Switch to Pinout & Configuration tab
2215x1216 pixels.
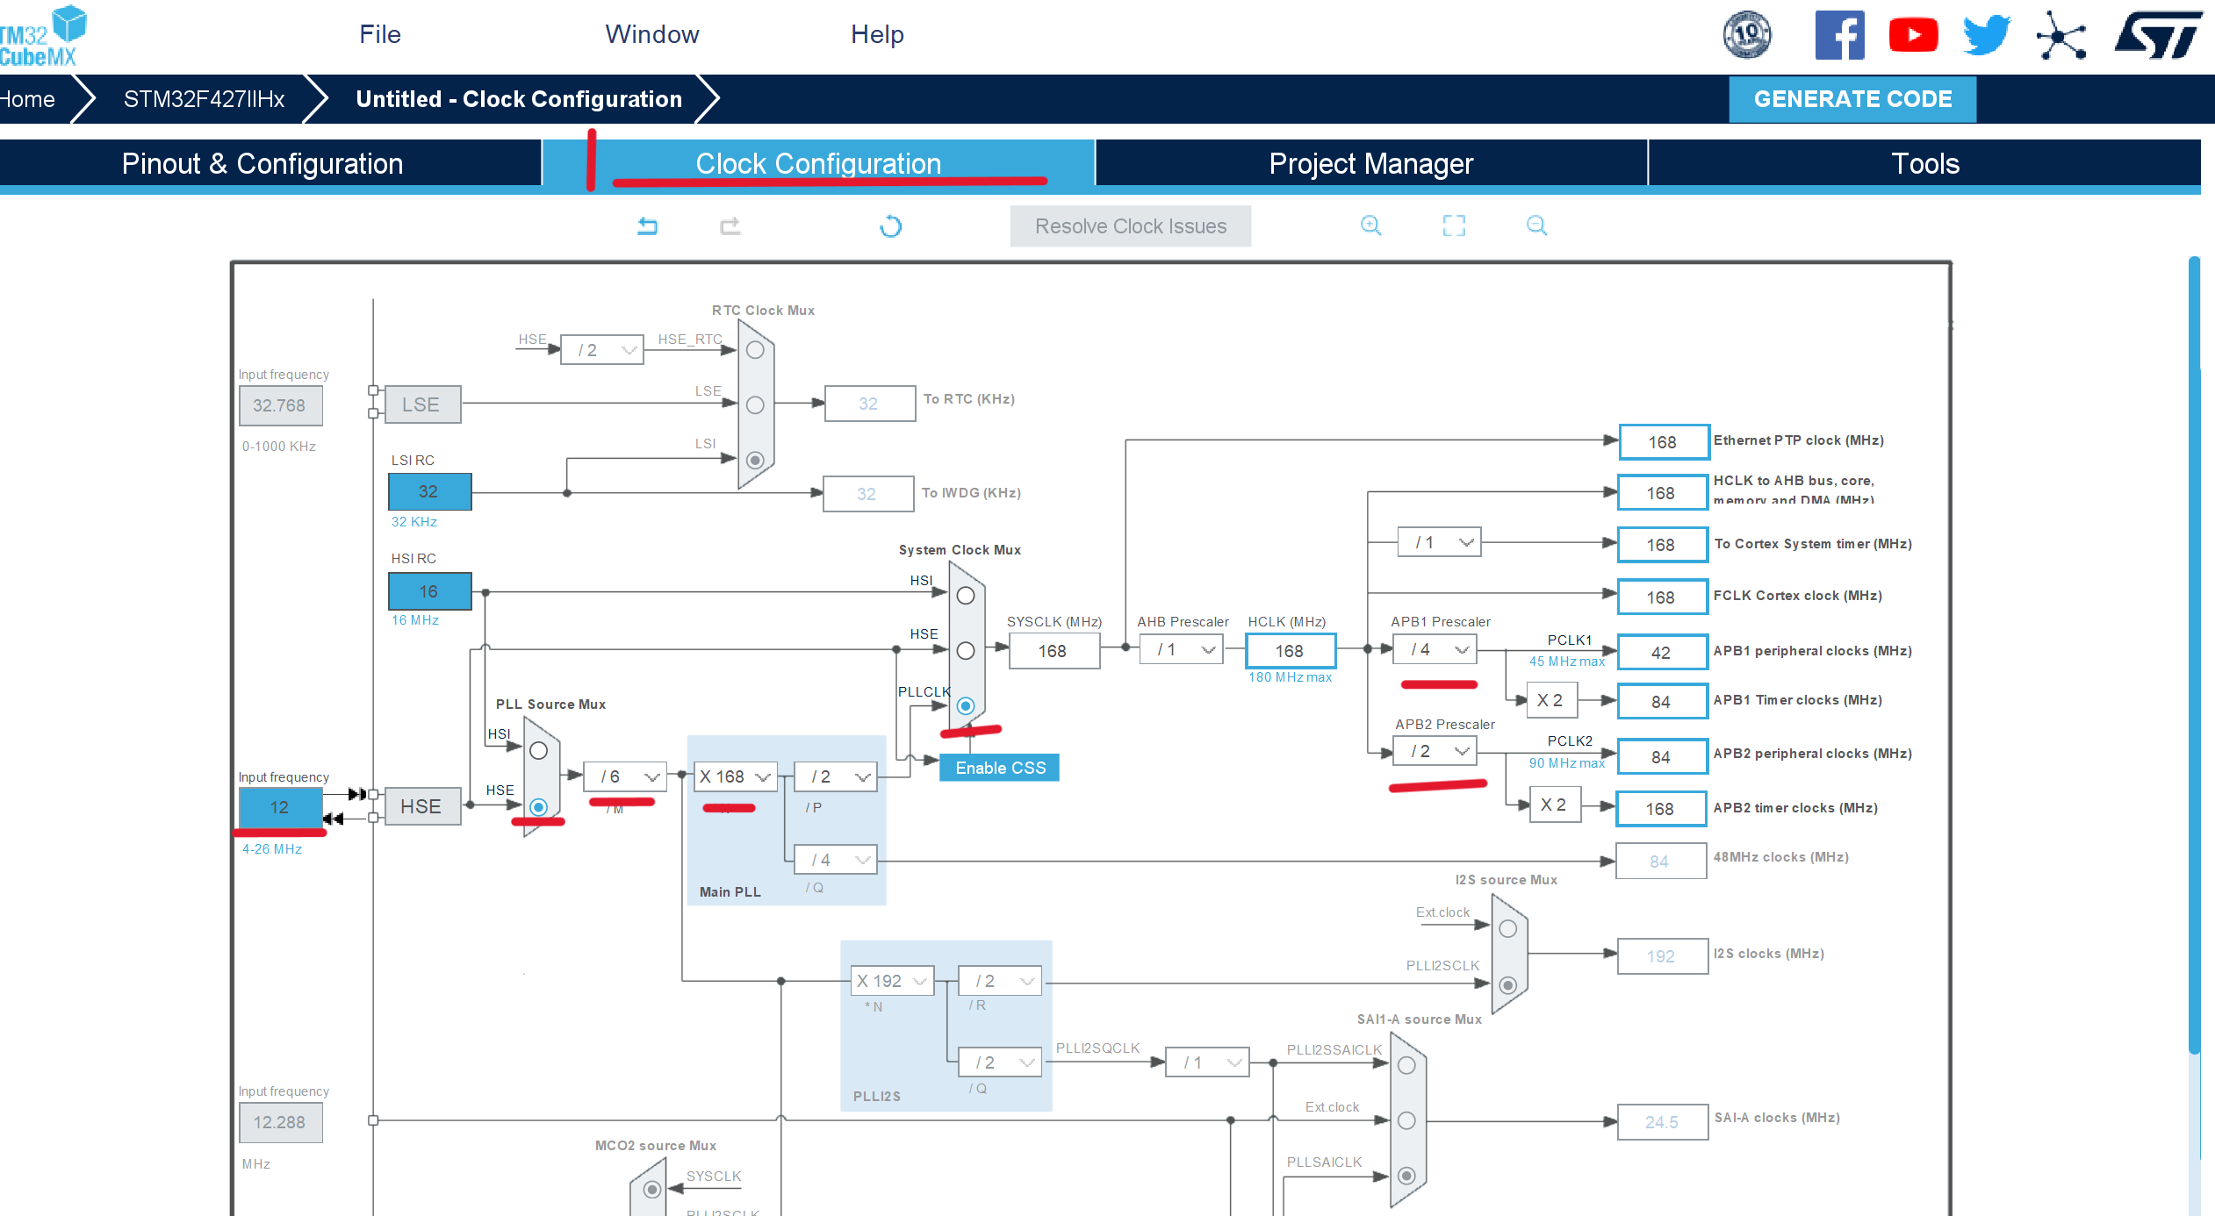coord(262,164)
